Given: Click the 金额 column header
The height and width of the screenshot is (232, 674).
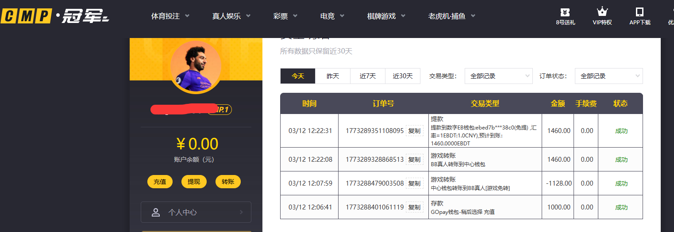Looking at the screenshot, I should click(x=558, y=103).
